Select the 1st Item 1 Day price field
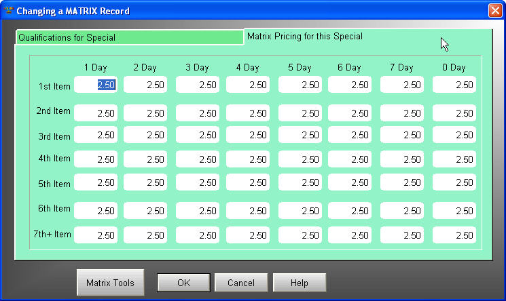The height and width of the screenshot is (301, 506). click(96, 85)
